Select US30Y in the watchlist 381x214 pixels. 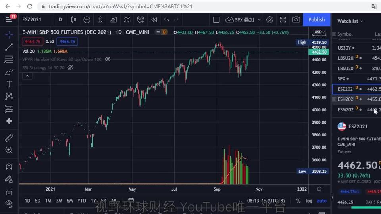tap(356, 48)
